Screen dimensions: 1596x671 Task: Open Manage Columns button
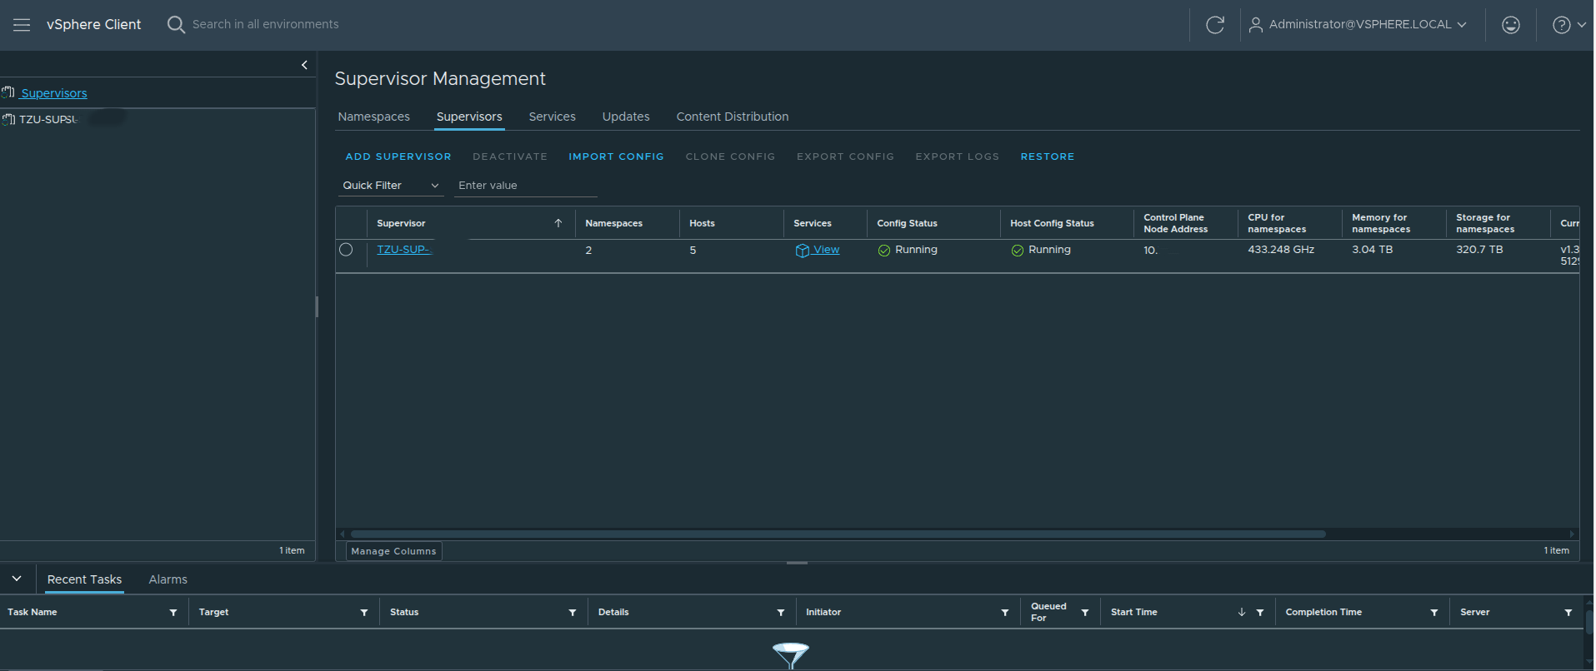coord(393,551)
